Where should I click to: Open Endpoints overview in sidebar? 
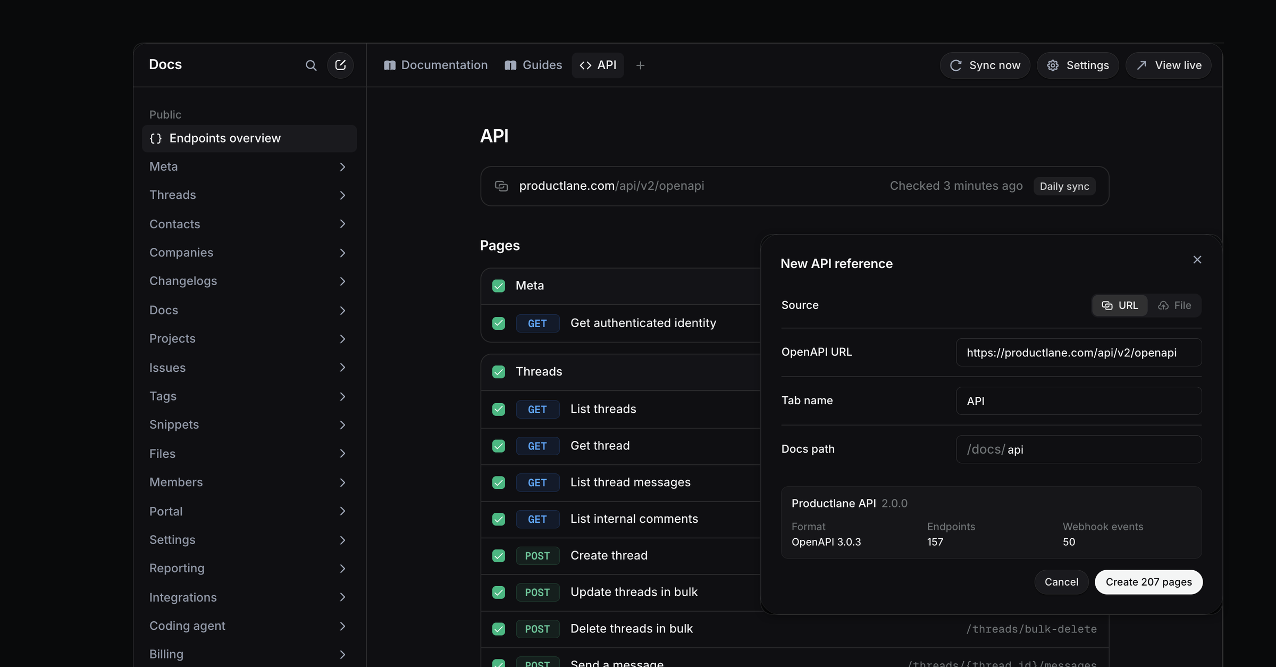point(249,138)
